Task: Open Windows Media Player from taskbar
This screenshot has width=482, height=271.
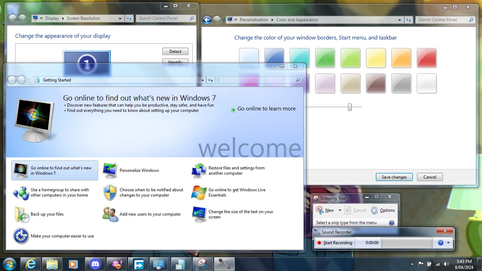Action: point(73,264)
